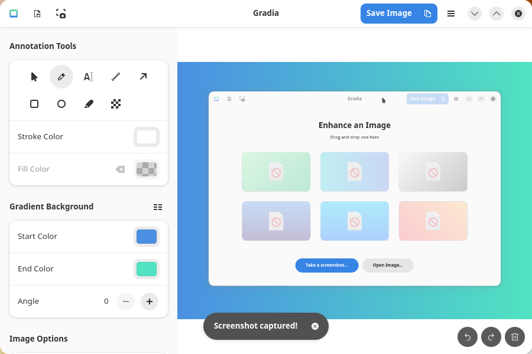Click the captured screenshot preview image
This screenshot has width=532, height=354.
pyautogui.click(x=355, y=189)
